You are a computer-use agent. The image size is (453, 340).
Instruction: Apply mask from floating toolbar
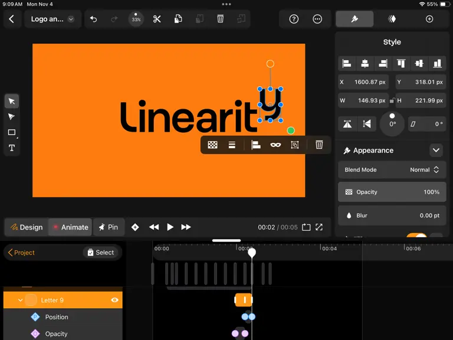pyautogui.click(x=275, y=145)
